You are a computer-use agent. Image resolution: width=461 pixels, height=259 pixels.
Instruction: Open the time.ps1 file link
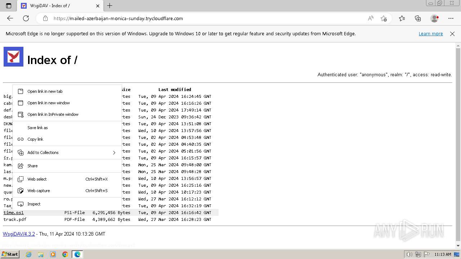pos(14,213)
